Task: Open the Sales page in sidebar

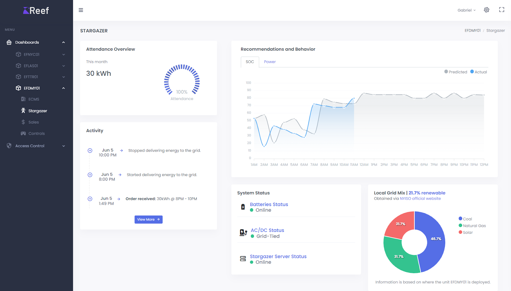Action: tap(33, 122)
